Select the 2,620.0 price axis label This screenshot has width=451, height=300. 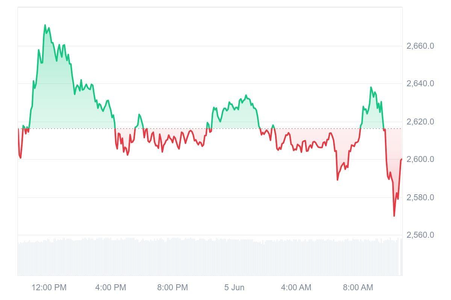[420, 122]
